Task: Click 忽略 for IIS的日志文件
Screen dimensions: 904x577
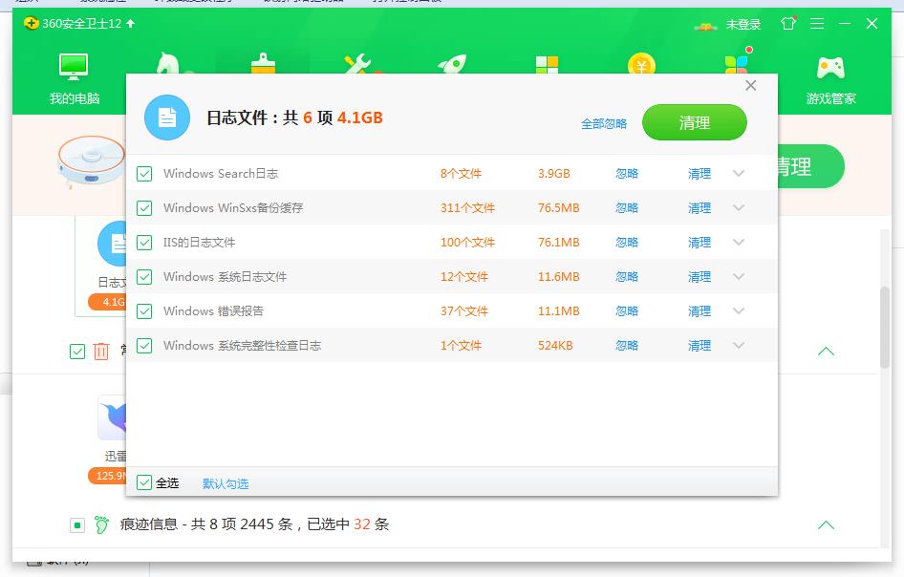Action: point(627,243)
